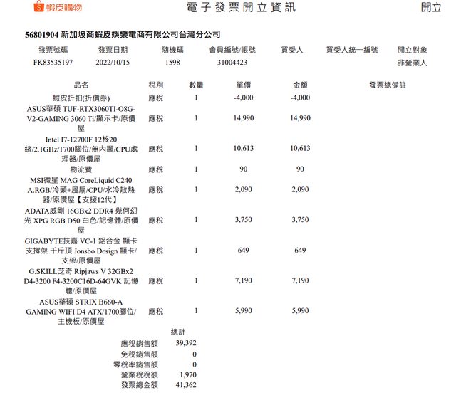This screenshot has width=456, height=400.
Task: Click member number 31004423
Action: pyautogui.click(x=232, y=63)
